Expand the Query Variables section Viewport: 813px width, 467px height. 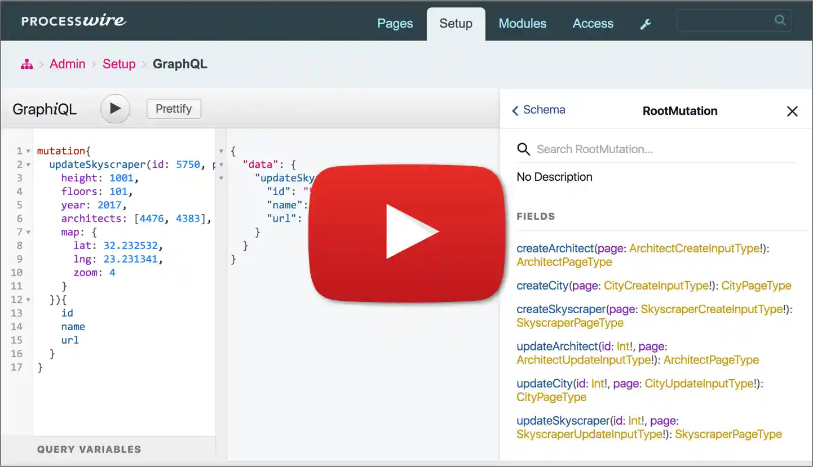tap(90, 449)
